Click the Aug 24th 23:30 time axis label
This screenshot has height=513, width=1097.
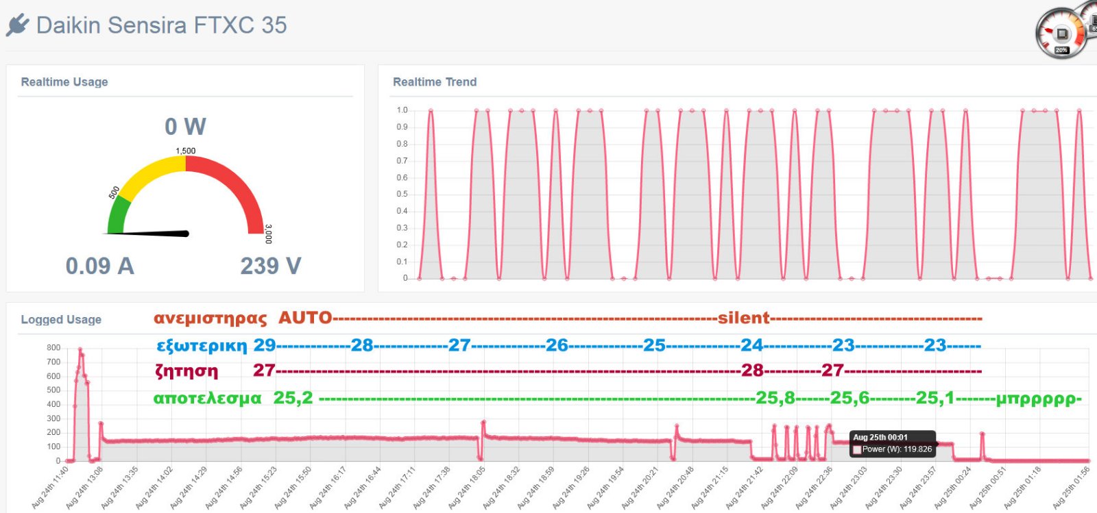884,488
